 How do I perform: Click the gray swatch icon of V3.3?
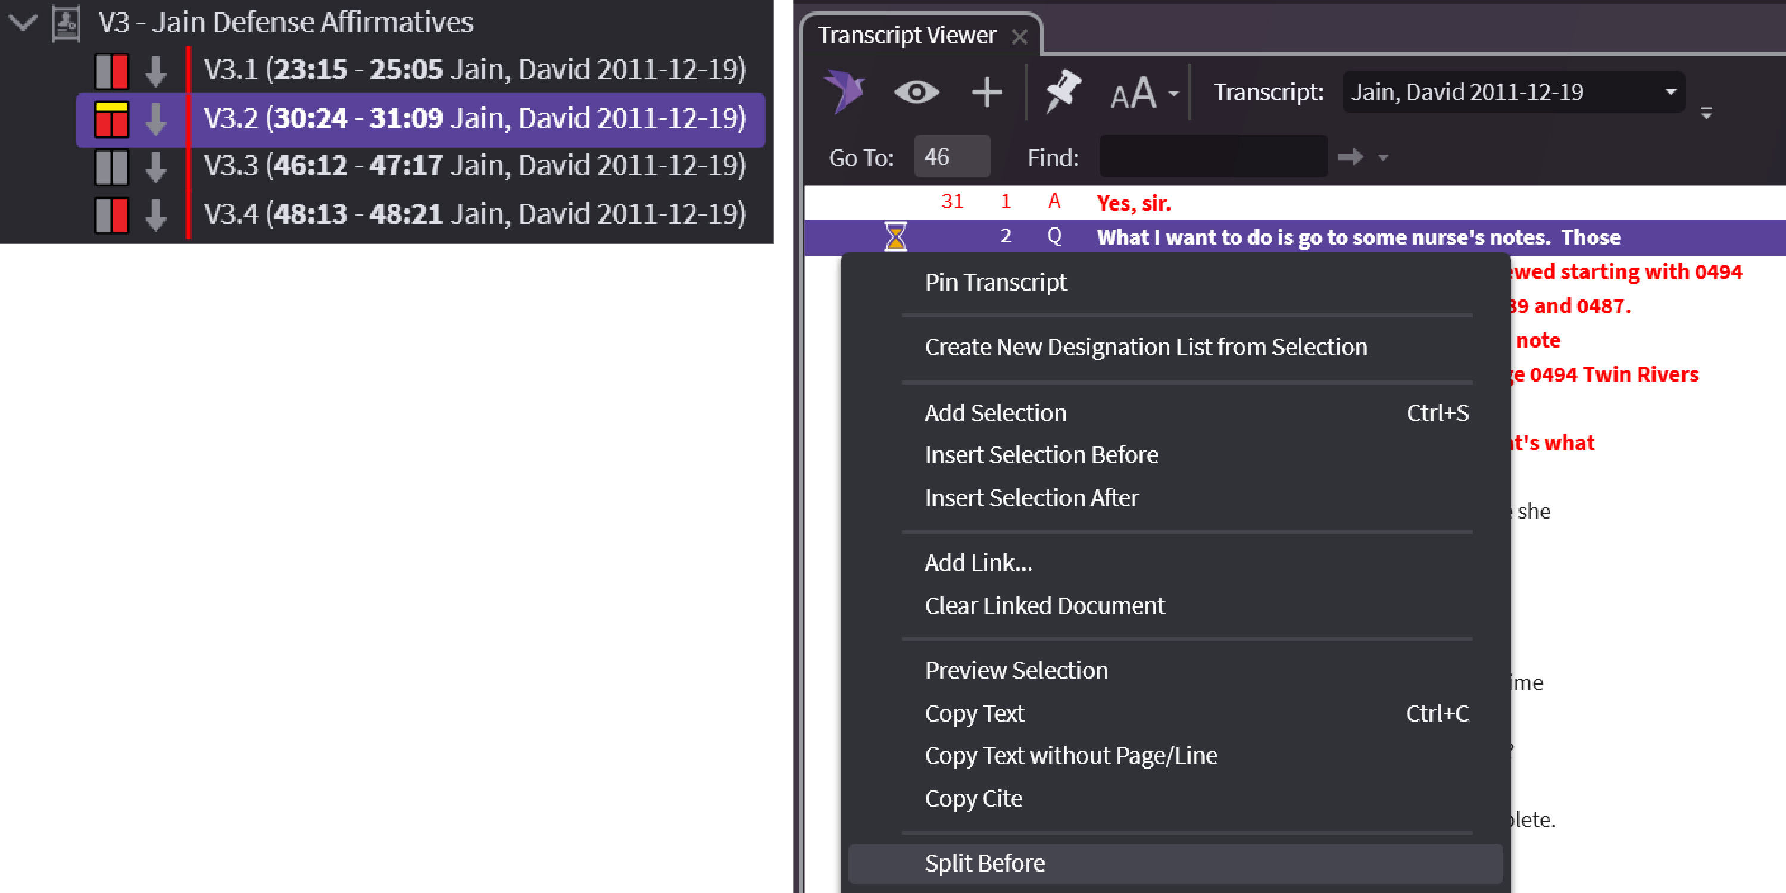pos(112,167)
